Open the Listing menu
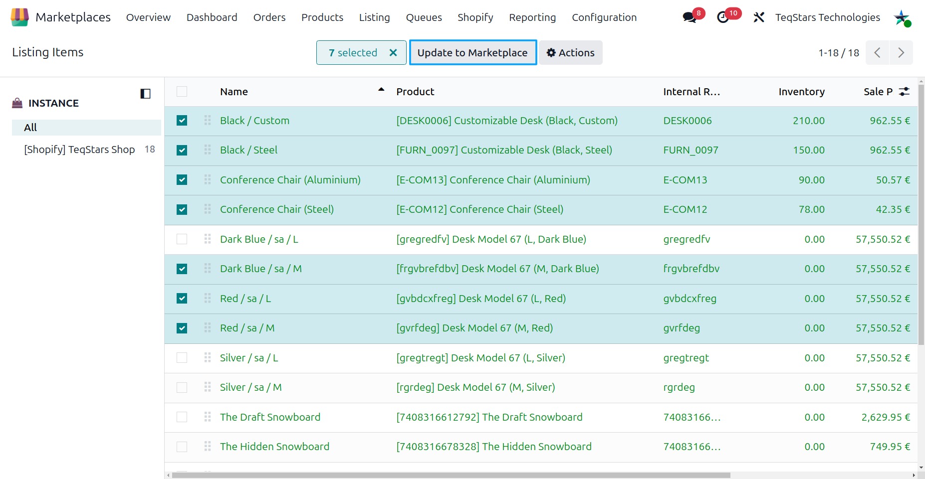The width and height of the screenshot is (925, 479). pos(375,17)
